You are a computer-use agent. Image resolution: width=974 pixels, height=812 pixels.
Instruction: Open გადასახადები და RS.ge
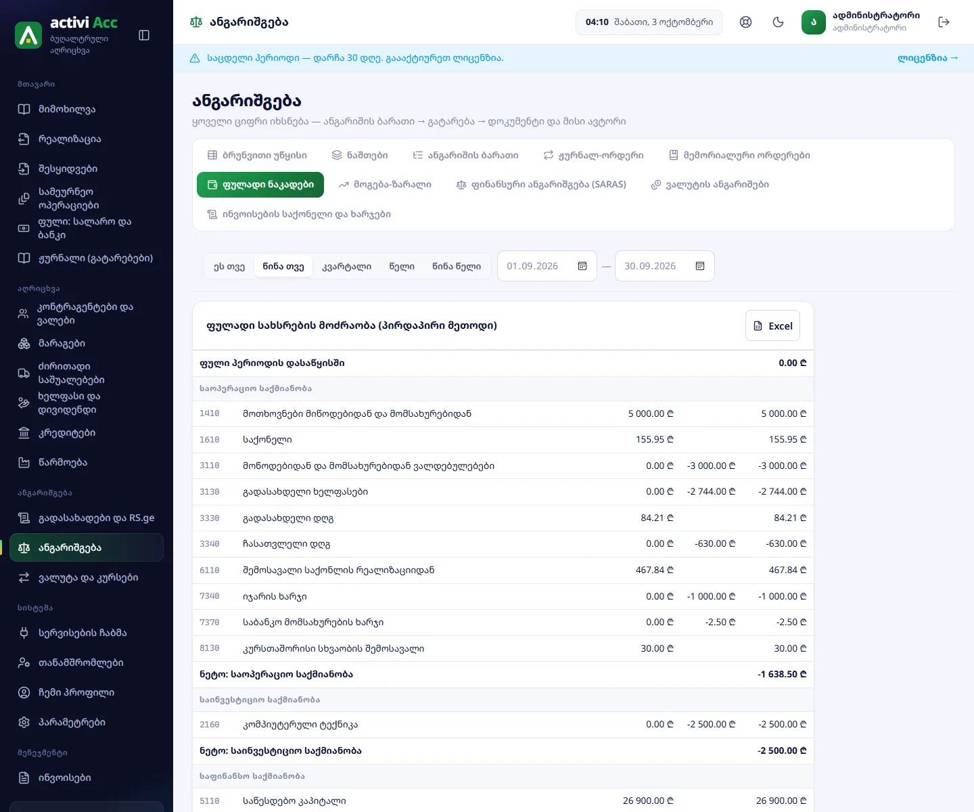pos(87,518)
